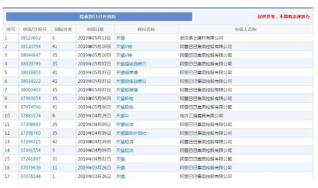Image resolution: width=318 pixels, height=188 pixels.
Task: Open registration number 37883574
Action: point(31,116)
